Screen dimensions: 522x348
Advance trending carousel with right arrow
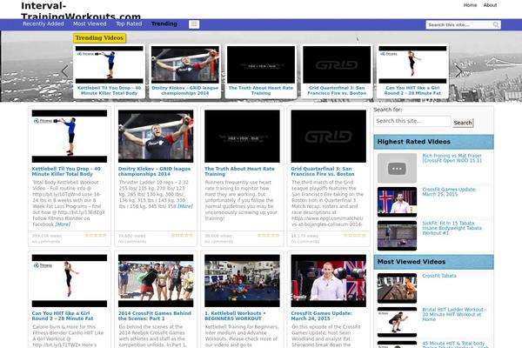458,71
